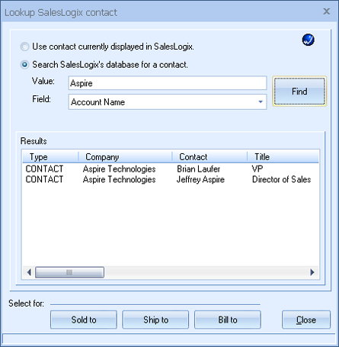339x347 pixels.
Task: Click the Type column header
Action: (x=50, y=156)
